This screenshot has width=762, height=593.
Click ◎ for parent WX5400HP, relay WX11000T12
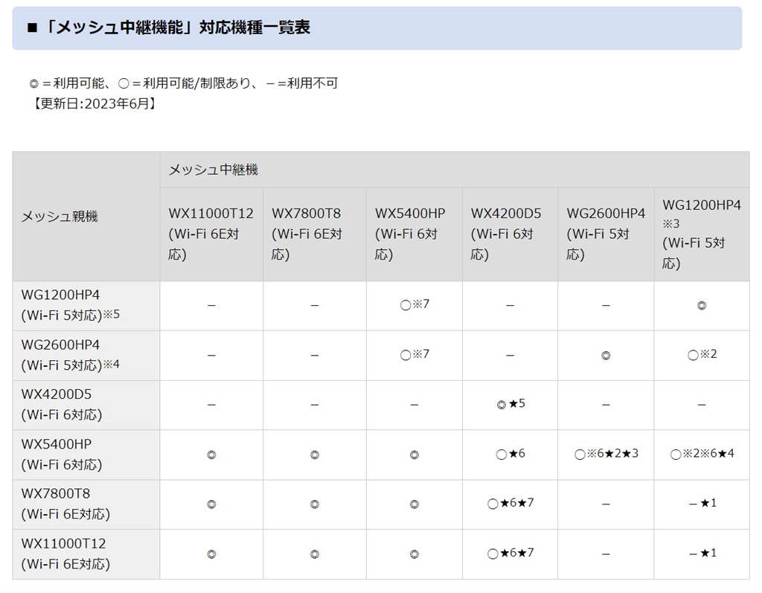coord(211,455)
